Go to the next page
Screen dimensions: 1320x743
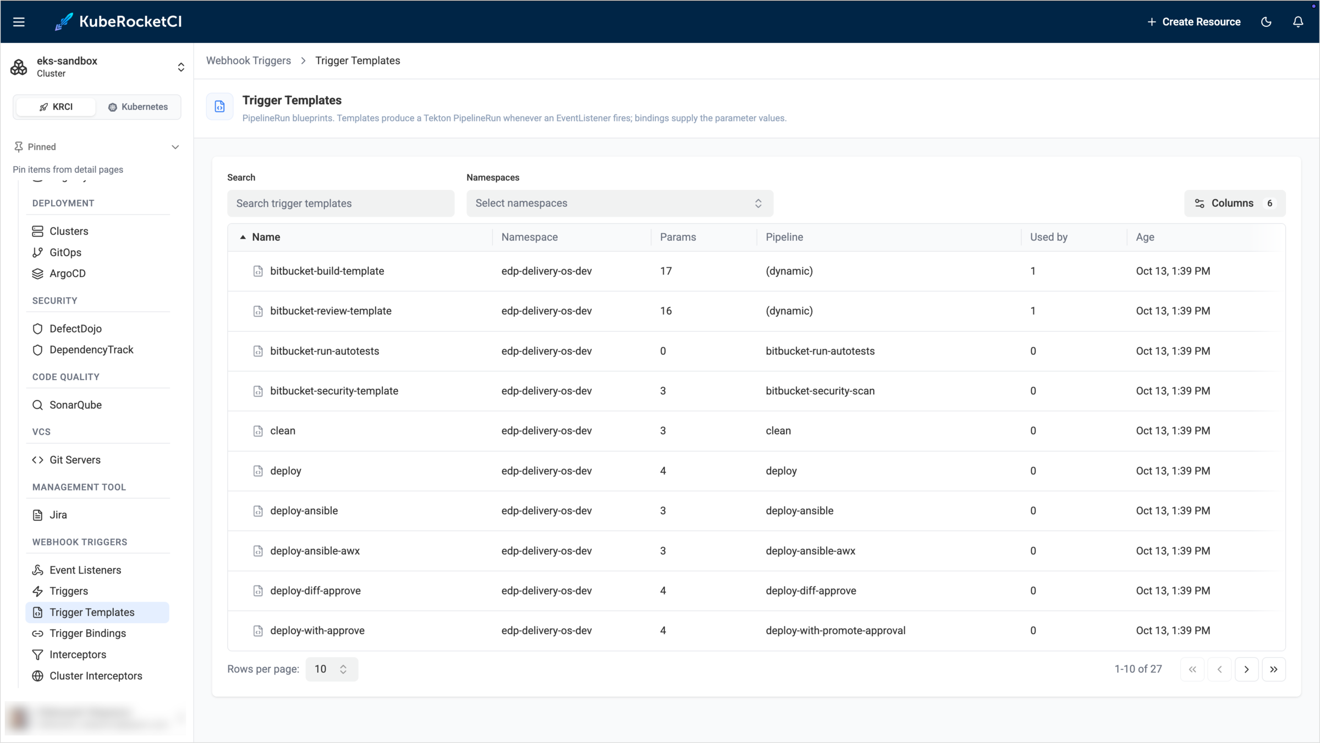click(1246, 669)
